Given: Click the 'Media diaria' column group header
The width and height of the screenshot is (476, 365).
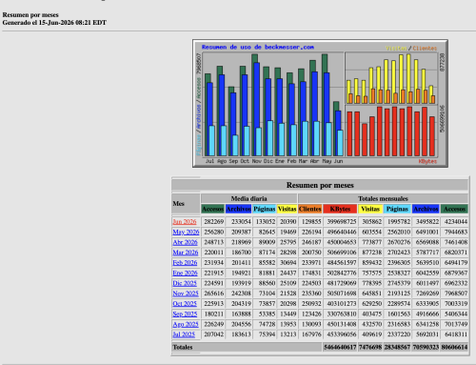Looking at the screenshot, I should [x=248, y=198].
